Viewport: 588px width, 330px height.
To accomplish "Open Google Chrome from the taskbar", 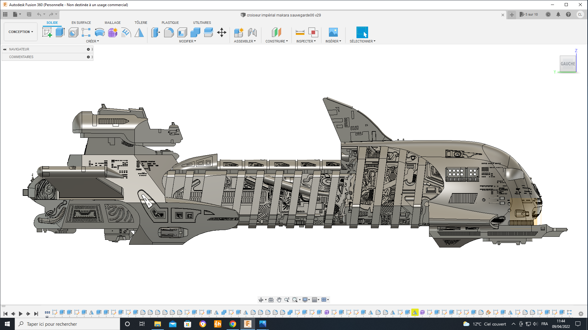I will [233, 324].
